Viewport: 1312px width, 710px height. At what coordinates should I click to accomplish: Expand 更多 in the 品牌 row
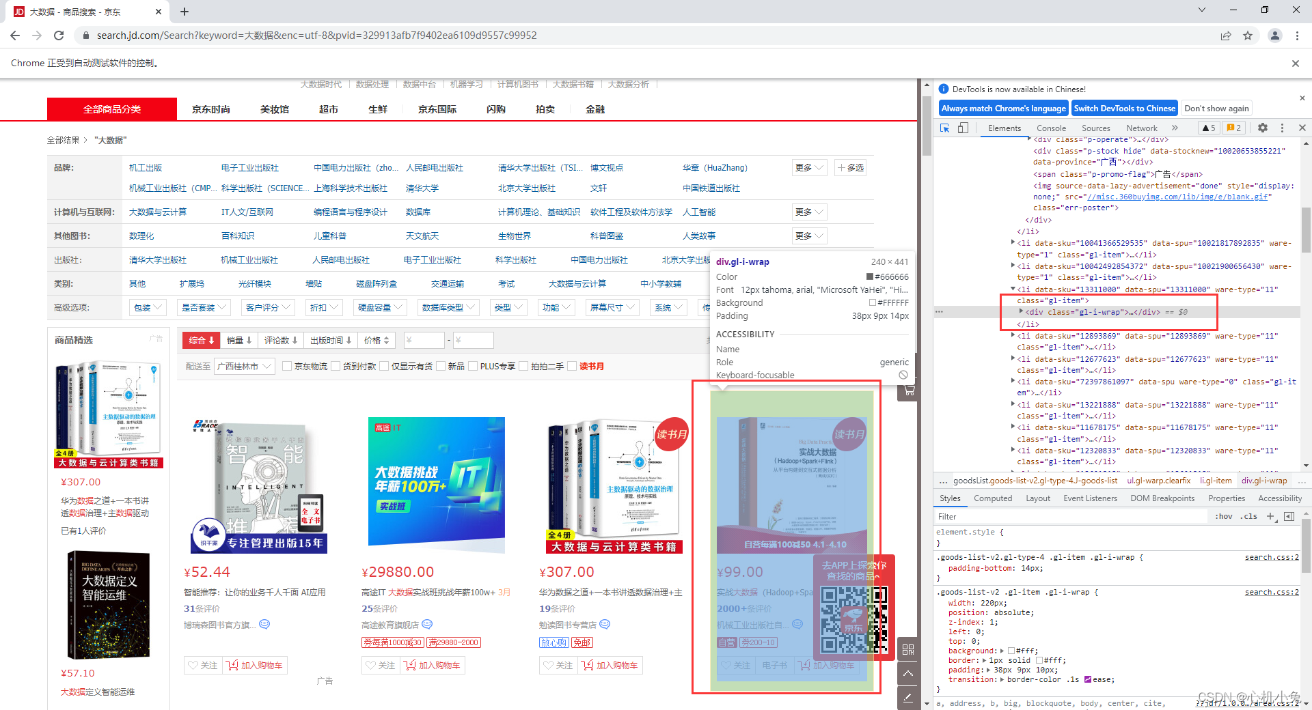[810, 168]
